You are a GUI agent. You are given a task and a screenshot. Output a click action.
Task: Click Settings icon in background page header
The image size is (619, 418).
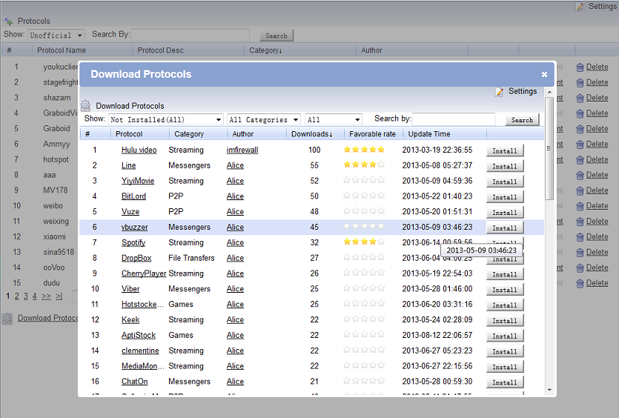coord(579,7)
